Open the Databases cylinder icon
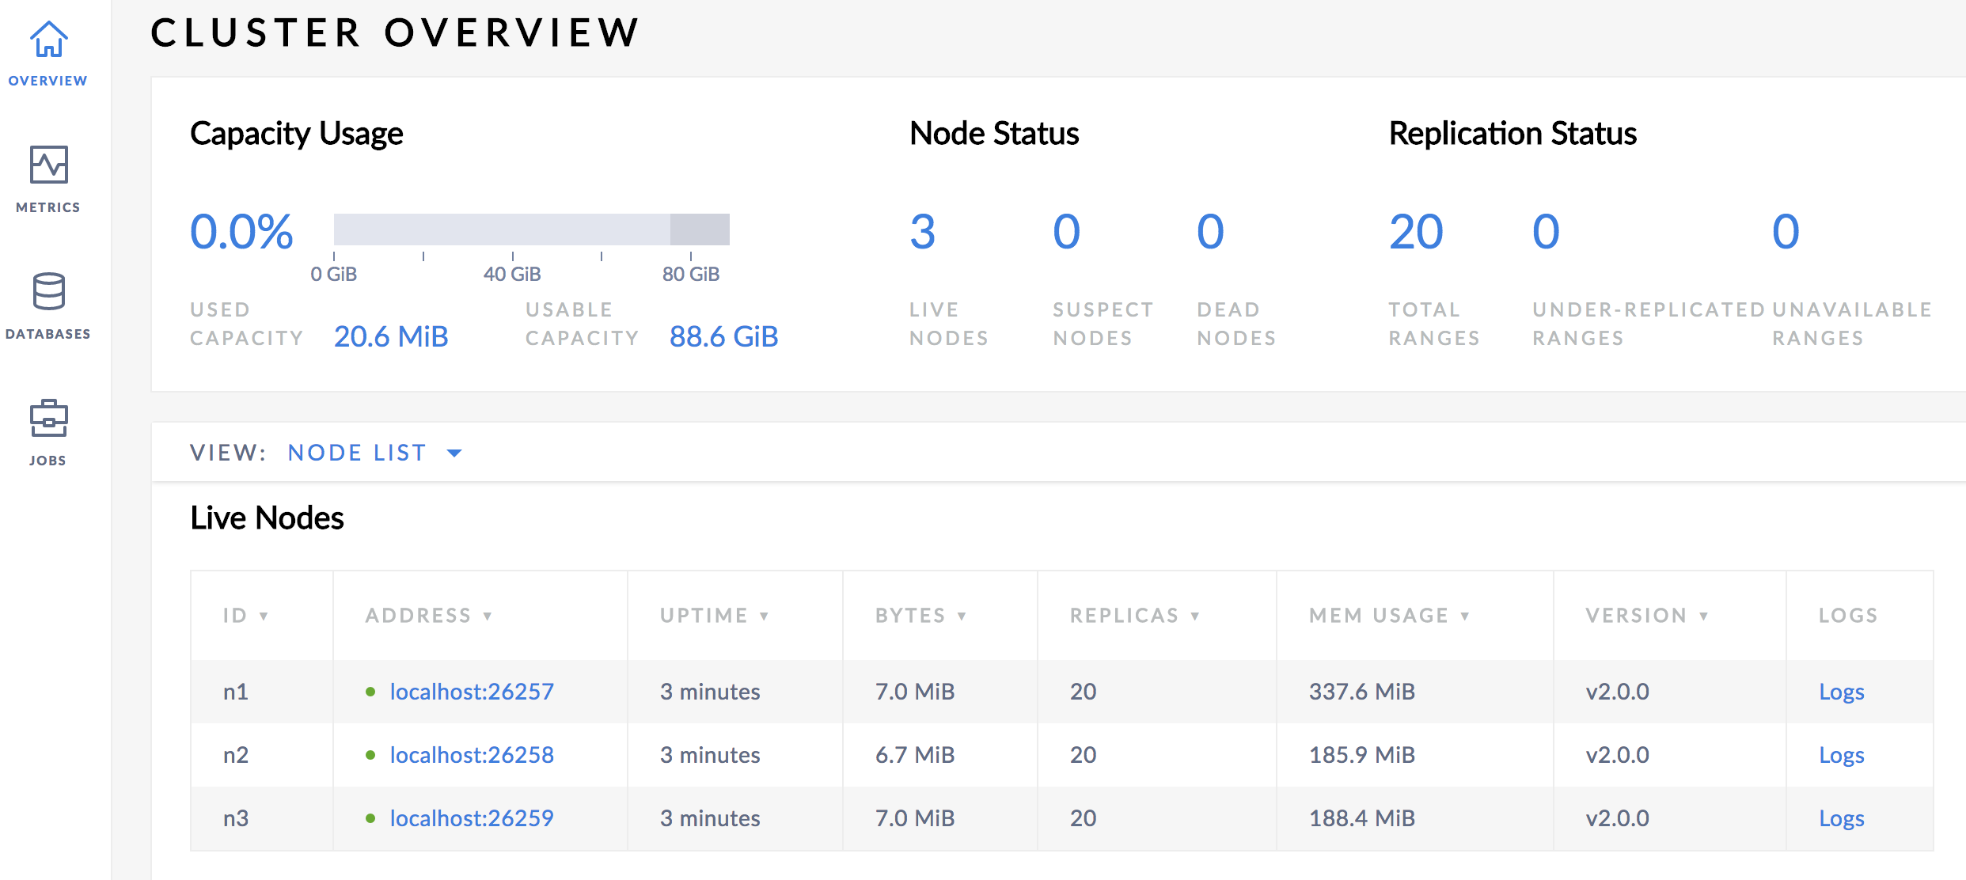The width and height of the screenshot is (1966, 880). click(x=48, y=291)
